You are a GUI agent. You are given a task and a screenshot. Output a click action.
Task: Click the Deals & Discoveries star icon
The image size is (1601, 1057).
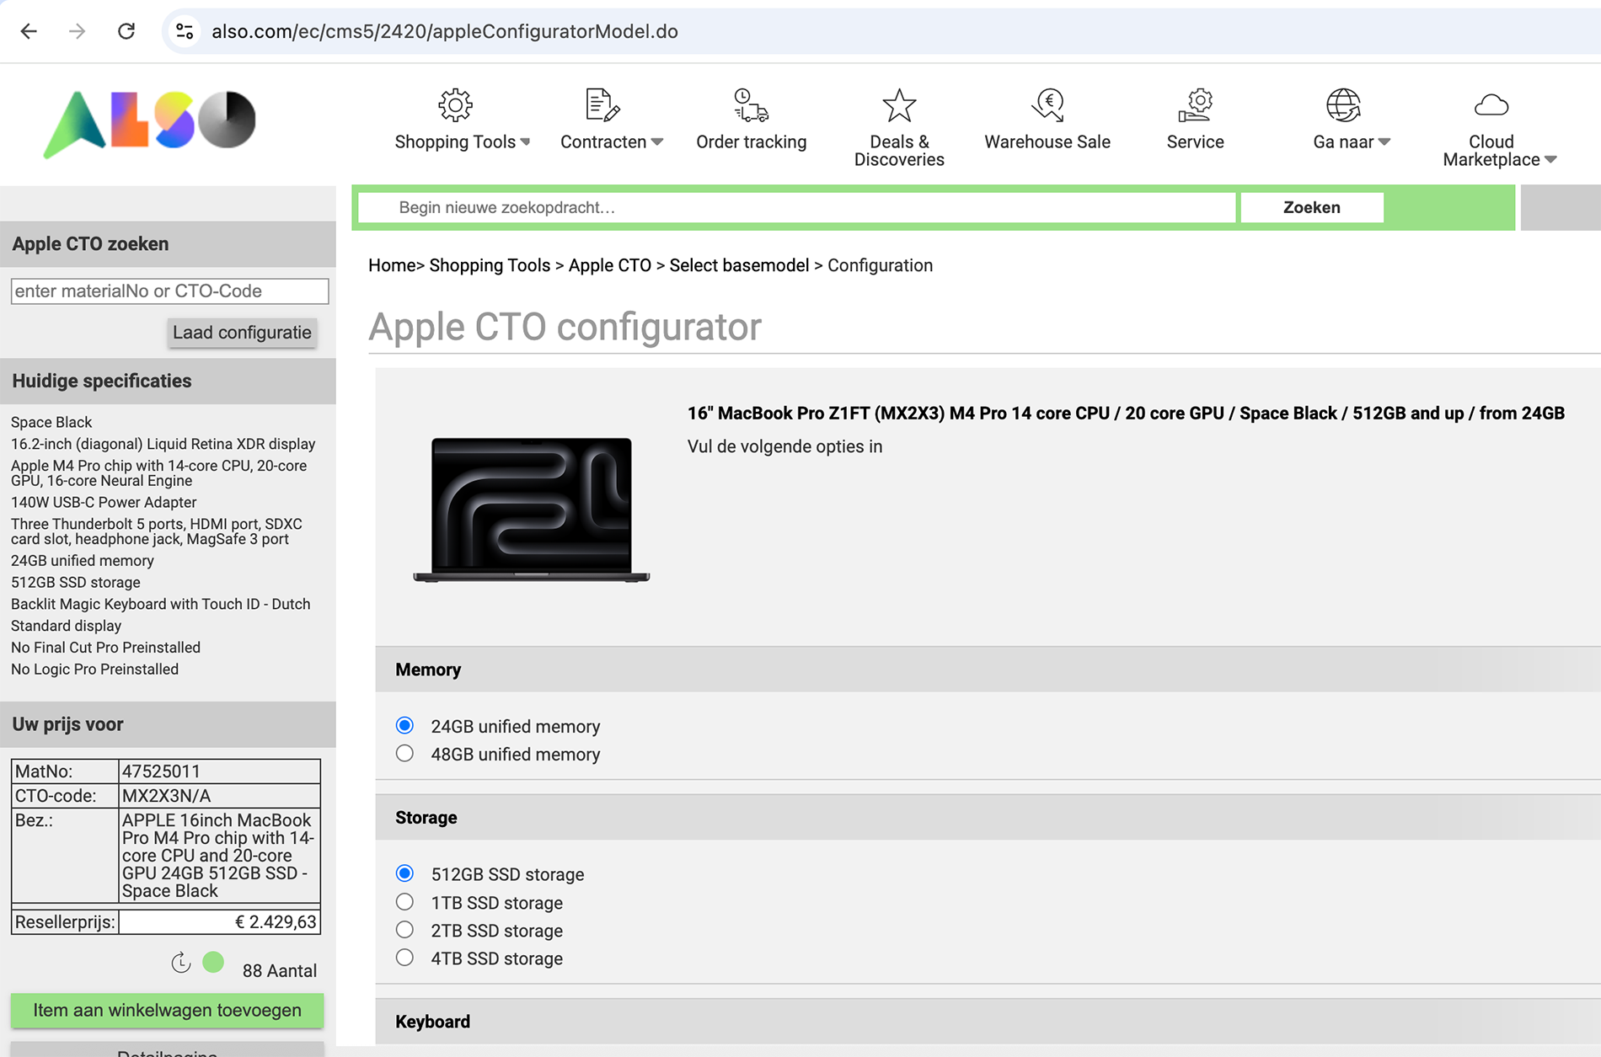pyautogui.click(x=899, y=105)
